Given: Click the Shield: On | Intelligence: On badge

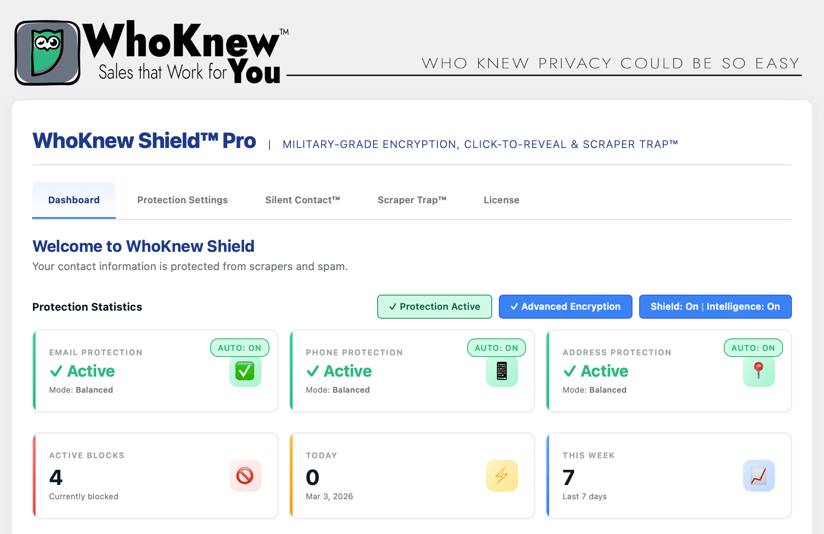Looking at the screenshot, I should point(715,307).
